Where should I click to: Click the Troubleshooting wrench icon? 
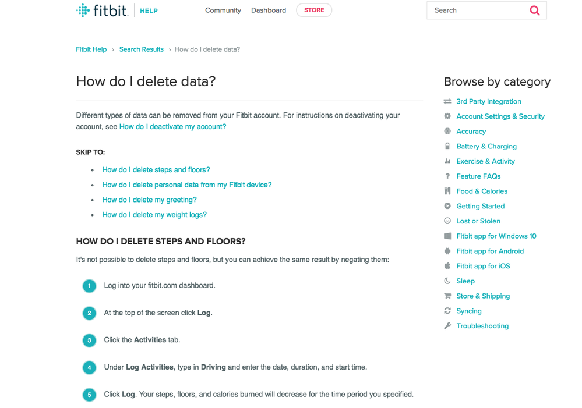pos(447,326)
